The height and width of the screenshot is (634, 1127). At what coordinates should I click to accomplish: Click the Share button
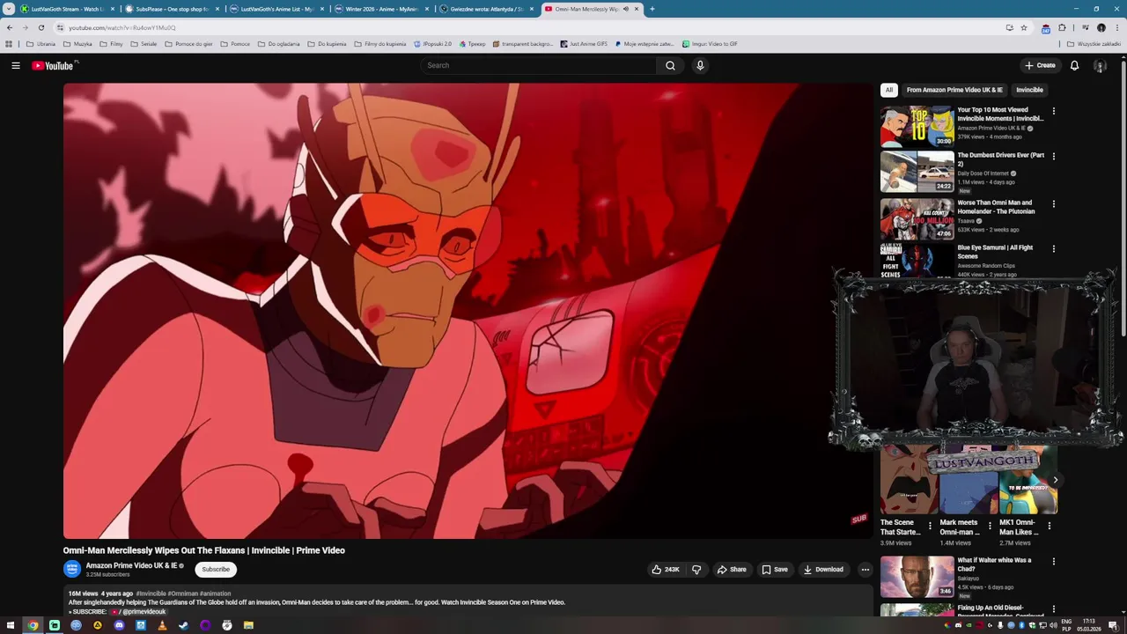click(x=732, y=570)
